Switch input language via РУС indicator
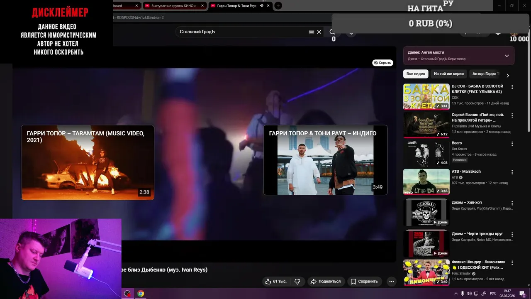The width and height of the screenshot is (531, 299). pos(493,294)
